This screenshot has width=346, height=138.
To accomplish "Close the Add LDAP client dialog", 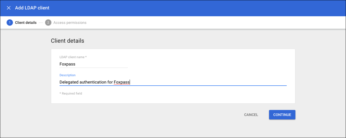I will click(9, 8).
